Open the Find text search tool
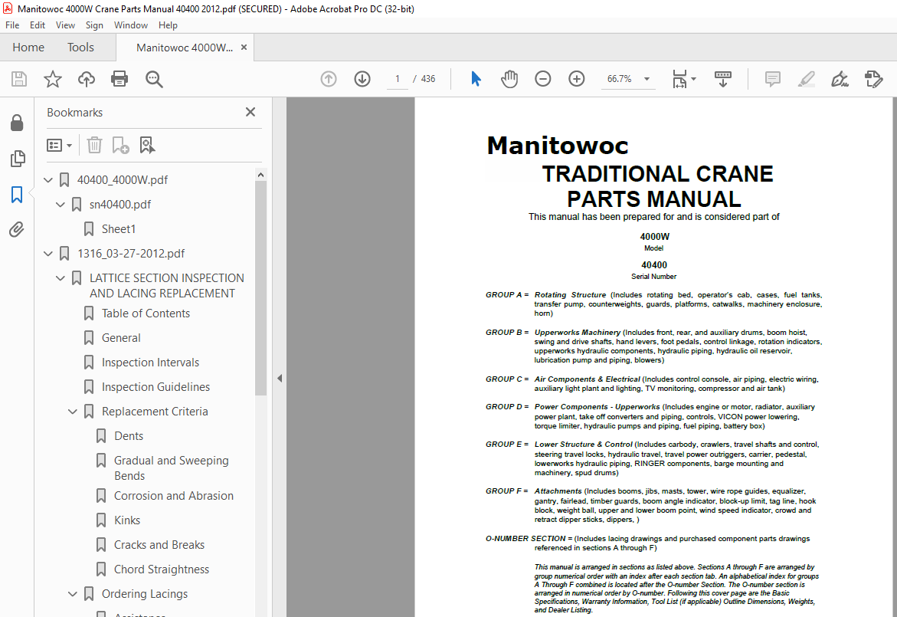The height and width of the screenshot is (617, 897). tap(154, 79)
